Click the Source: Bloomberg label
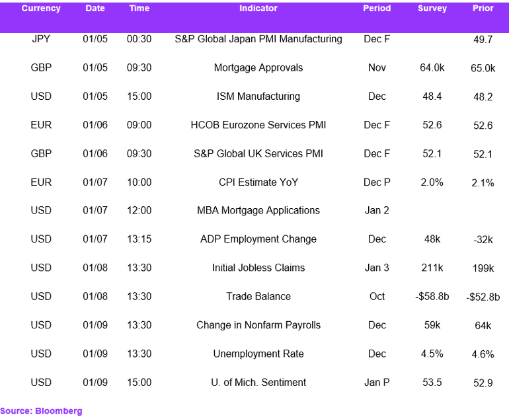Viewport: 509px width, 417px height. click(x=41, y=411)
